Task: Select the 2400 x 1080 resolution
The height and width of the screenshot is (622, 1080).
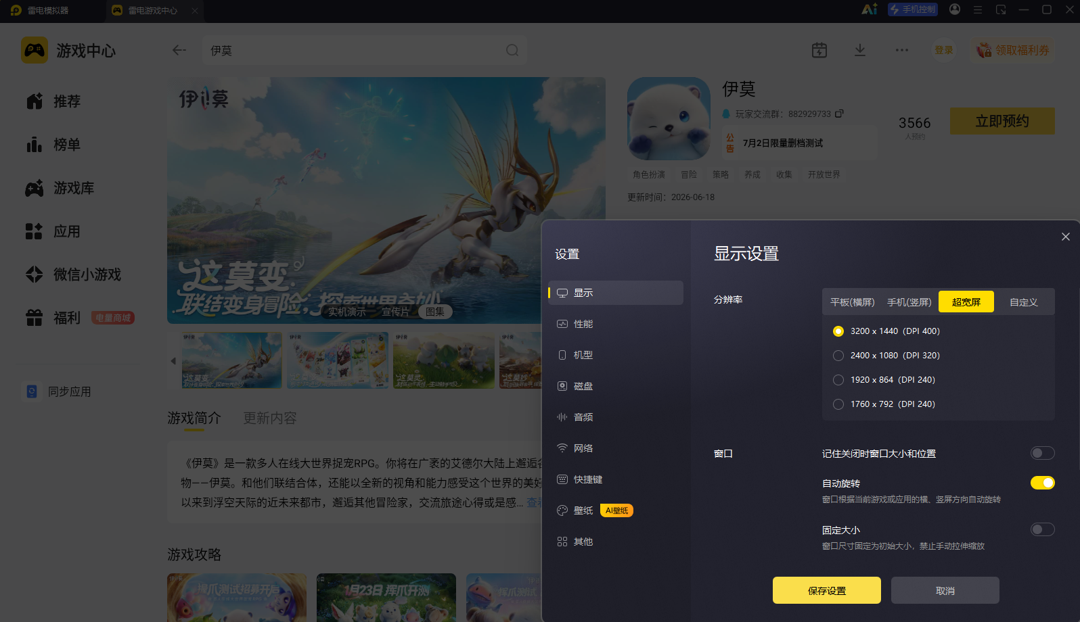Action: click(838, 356)
